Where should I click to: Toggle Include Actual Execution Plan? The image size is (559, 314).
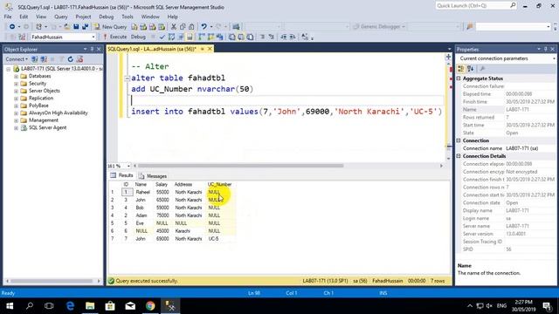(202, 37)
